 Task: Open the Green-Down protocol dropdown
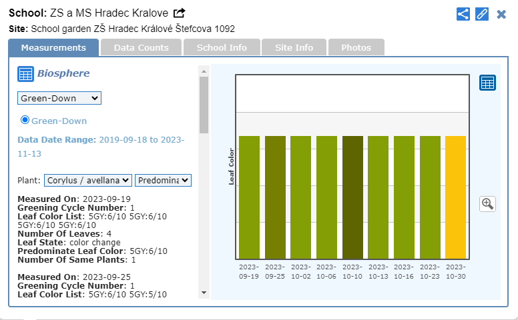tap(59, 98)
